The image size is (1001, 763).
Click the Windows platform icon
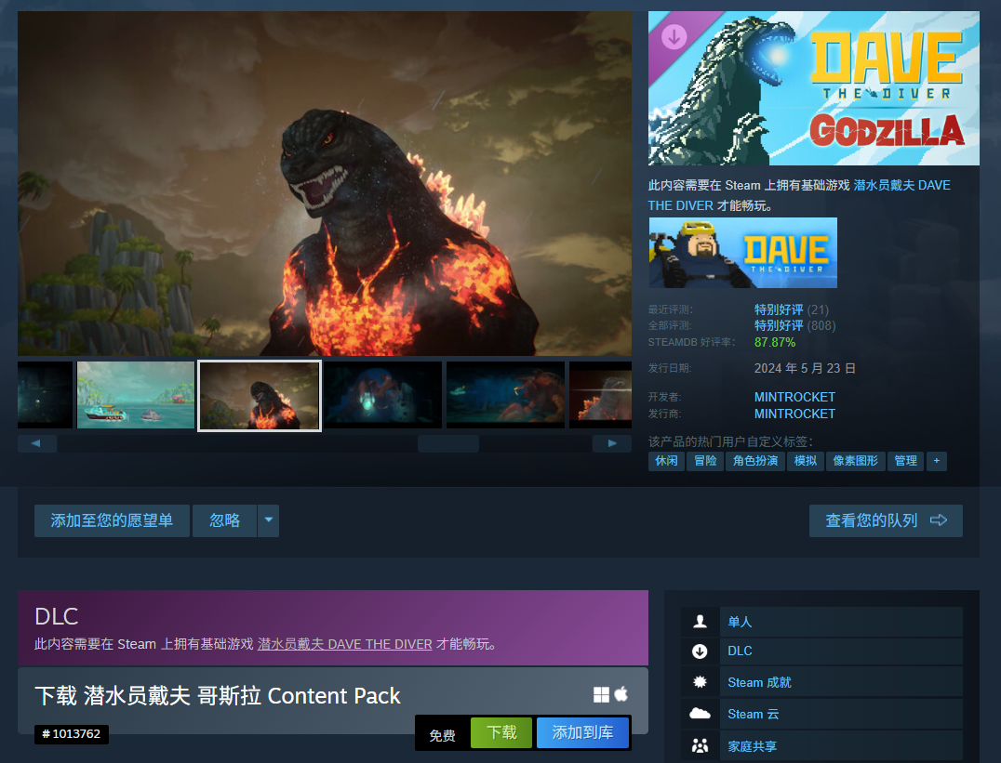[601, 695]
